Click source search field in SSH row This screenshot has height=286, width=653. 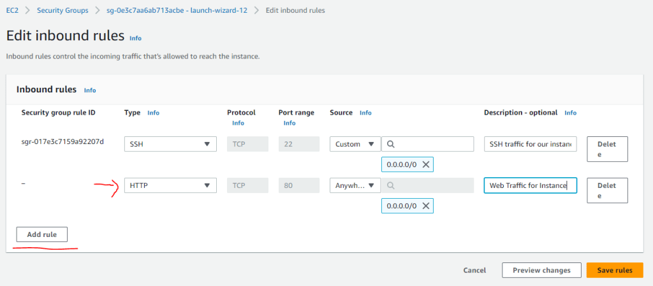[428, 144]
